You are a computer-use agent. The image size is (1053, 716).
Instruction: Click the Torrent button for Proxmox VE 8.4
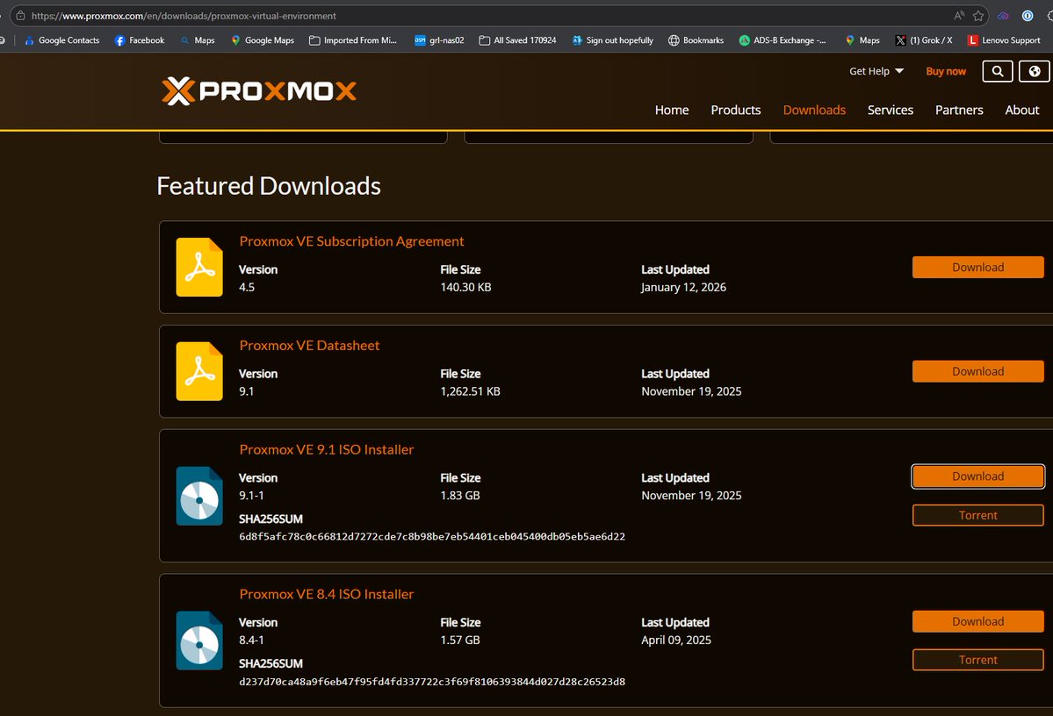[977, 659]
